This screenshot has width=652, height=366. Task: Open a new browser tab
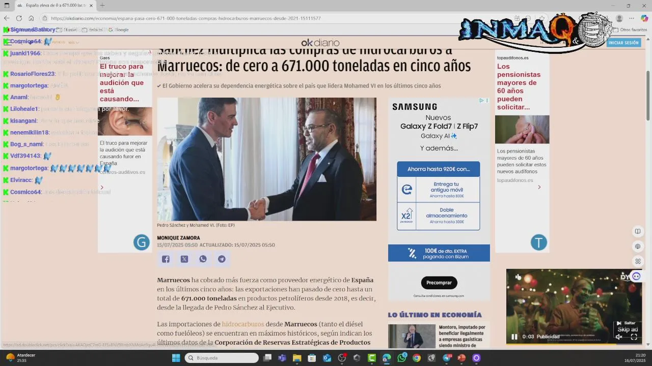(x=102, y=5)
